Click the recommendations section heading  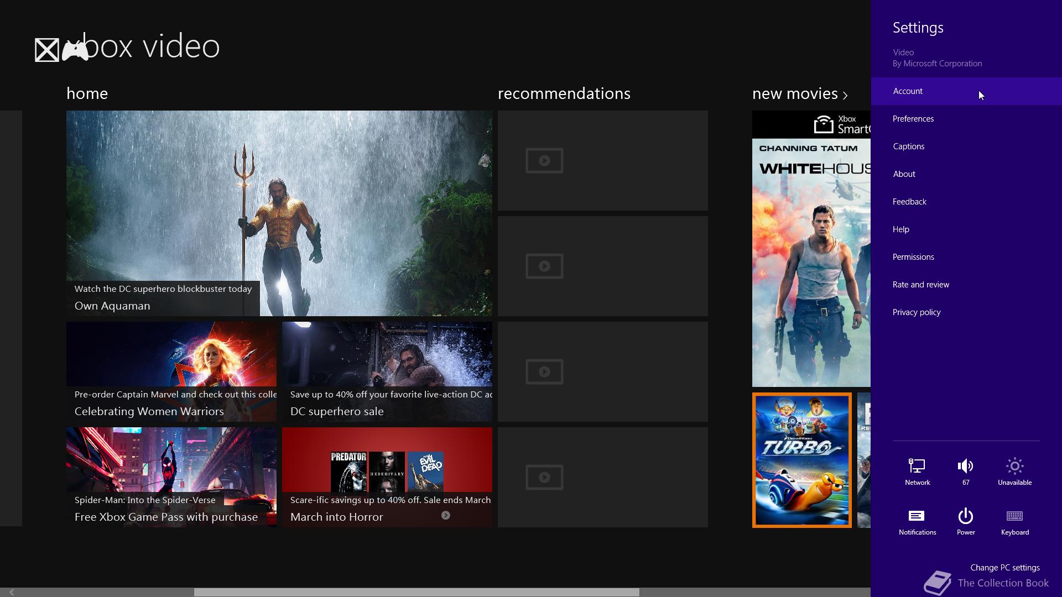pos(564,93)
